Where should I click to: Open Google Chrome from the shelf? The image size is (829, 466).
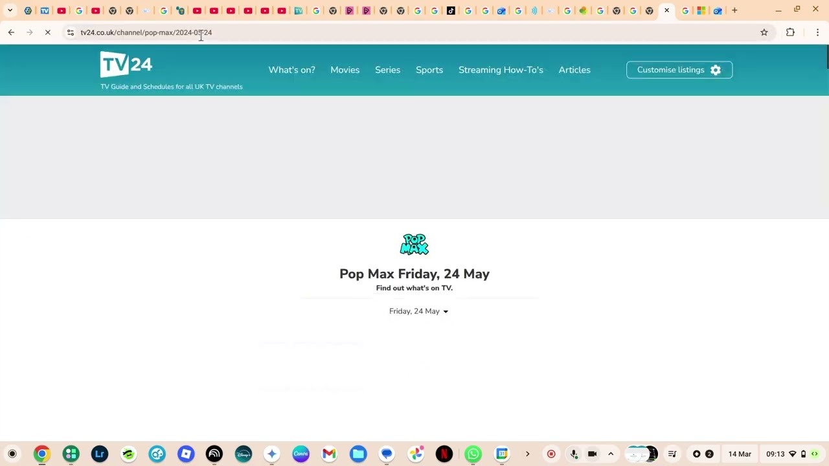[x=42, y=454]
